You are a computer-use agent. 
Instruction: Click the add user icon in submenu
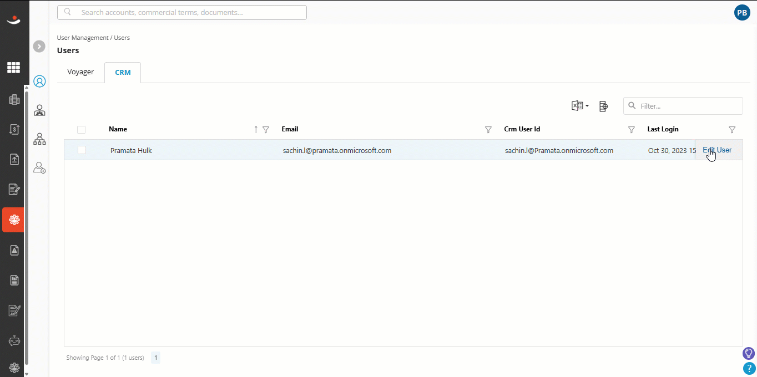click(x=39, y=167)
